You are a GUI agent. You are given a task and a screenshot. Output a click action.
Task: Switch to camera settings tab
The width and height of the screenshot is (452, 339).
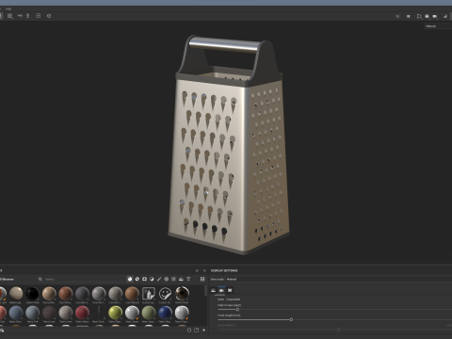tap(221, 290)
